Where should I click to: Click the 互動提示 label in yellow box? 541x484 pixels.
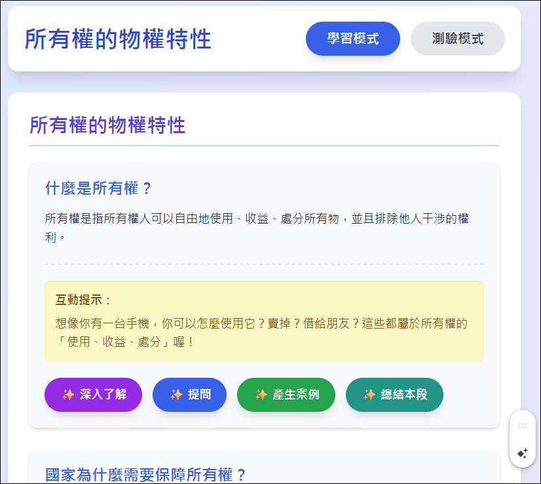tap(83, 300)
